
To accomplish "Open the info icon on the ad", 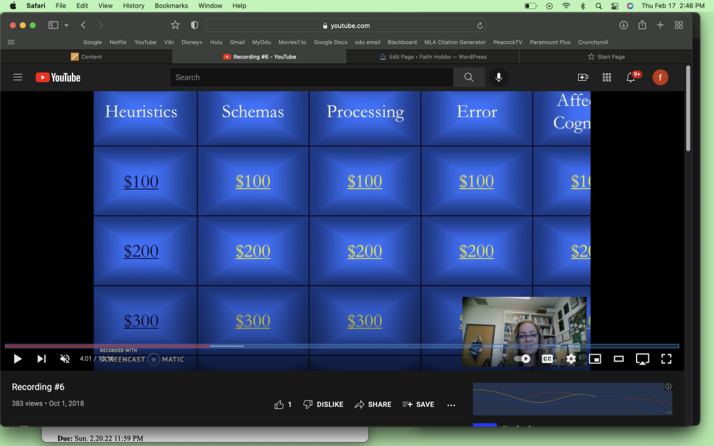I will (x=668, y=386).
